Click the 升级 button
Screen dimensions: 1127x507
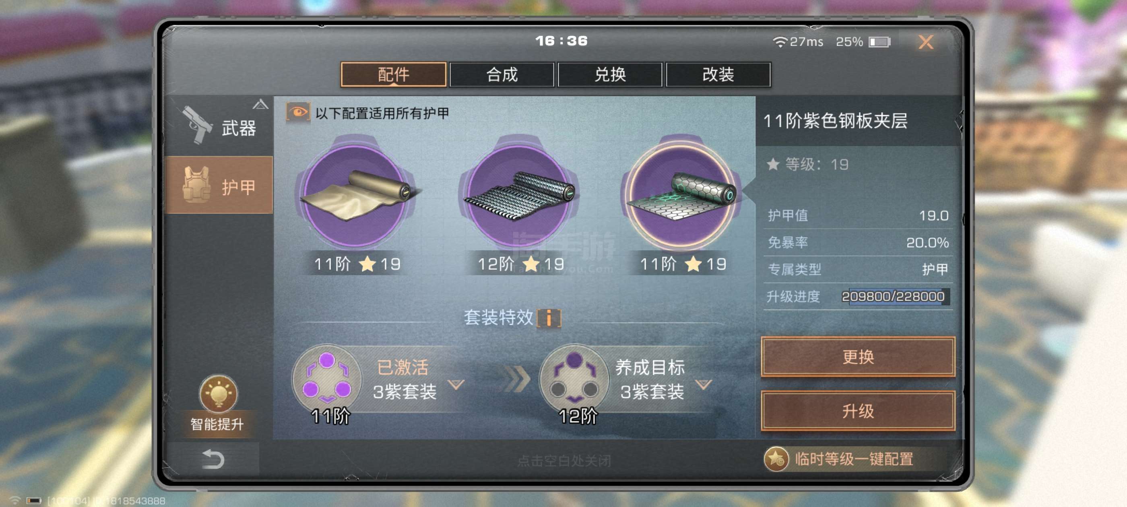click(x=857, y=411)
